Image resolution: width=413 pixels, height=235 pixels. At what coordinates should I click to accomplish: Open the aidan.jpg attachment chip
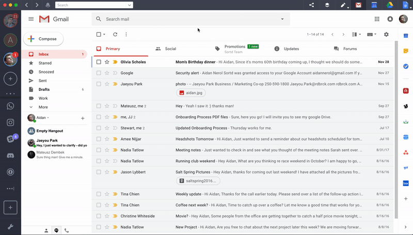(x=191, y=93)
